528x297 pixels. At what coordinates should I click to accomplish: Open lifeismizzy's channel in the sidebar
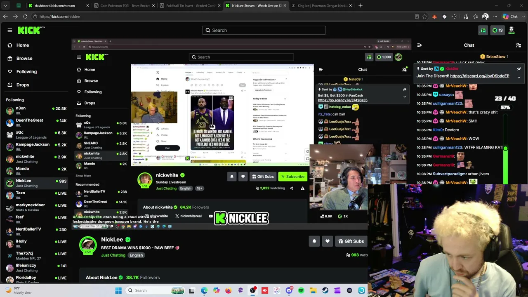point(35,268)
